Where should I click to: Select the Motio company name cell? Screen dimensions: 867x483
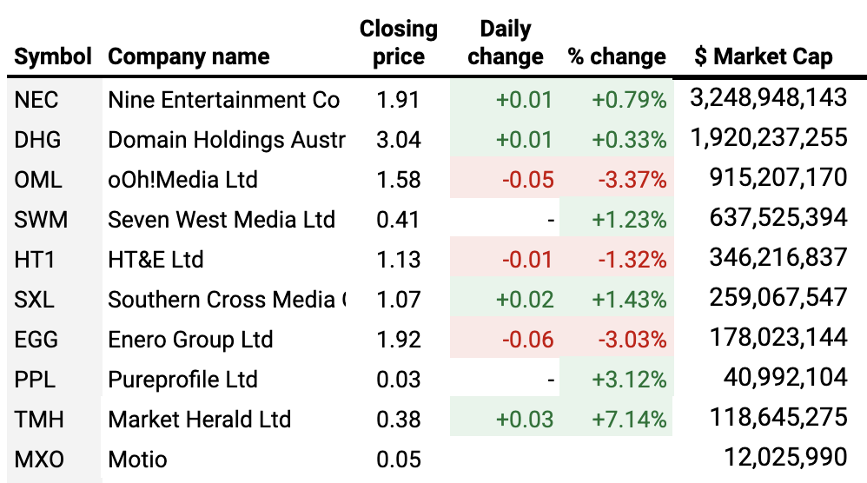tap(137, 460)
